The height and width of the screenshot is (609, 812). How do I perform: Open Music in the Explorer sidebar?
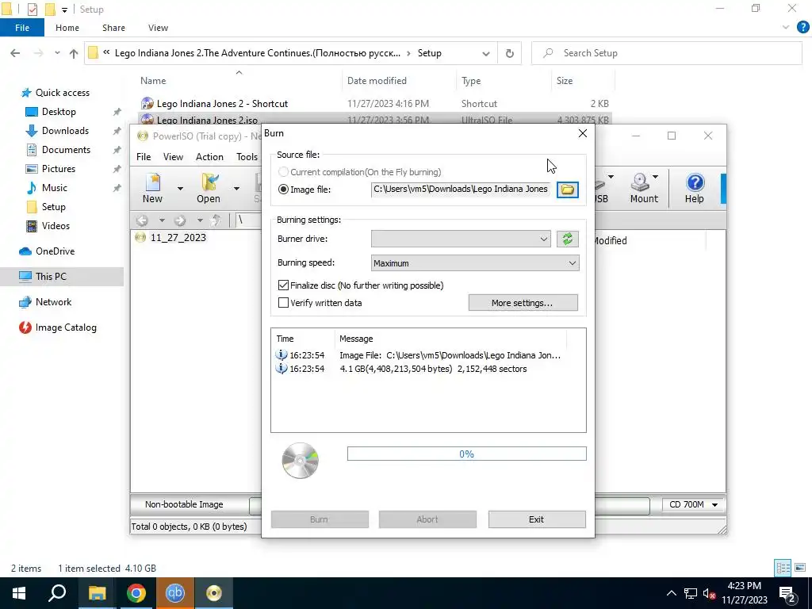47,188
